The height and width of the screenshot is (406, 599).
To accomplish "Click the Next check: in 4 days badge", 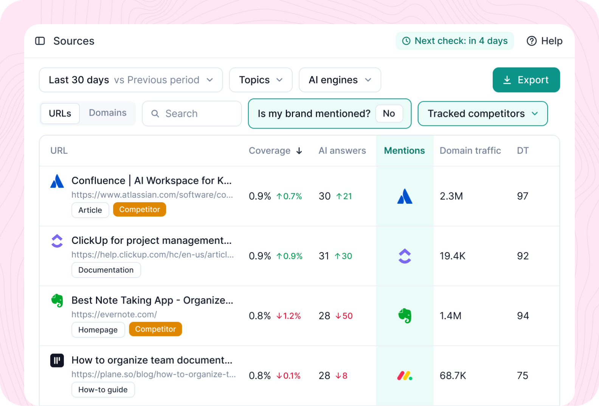I will coord(455,41).
